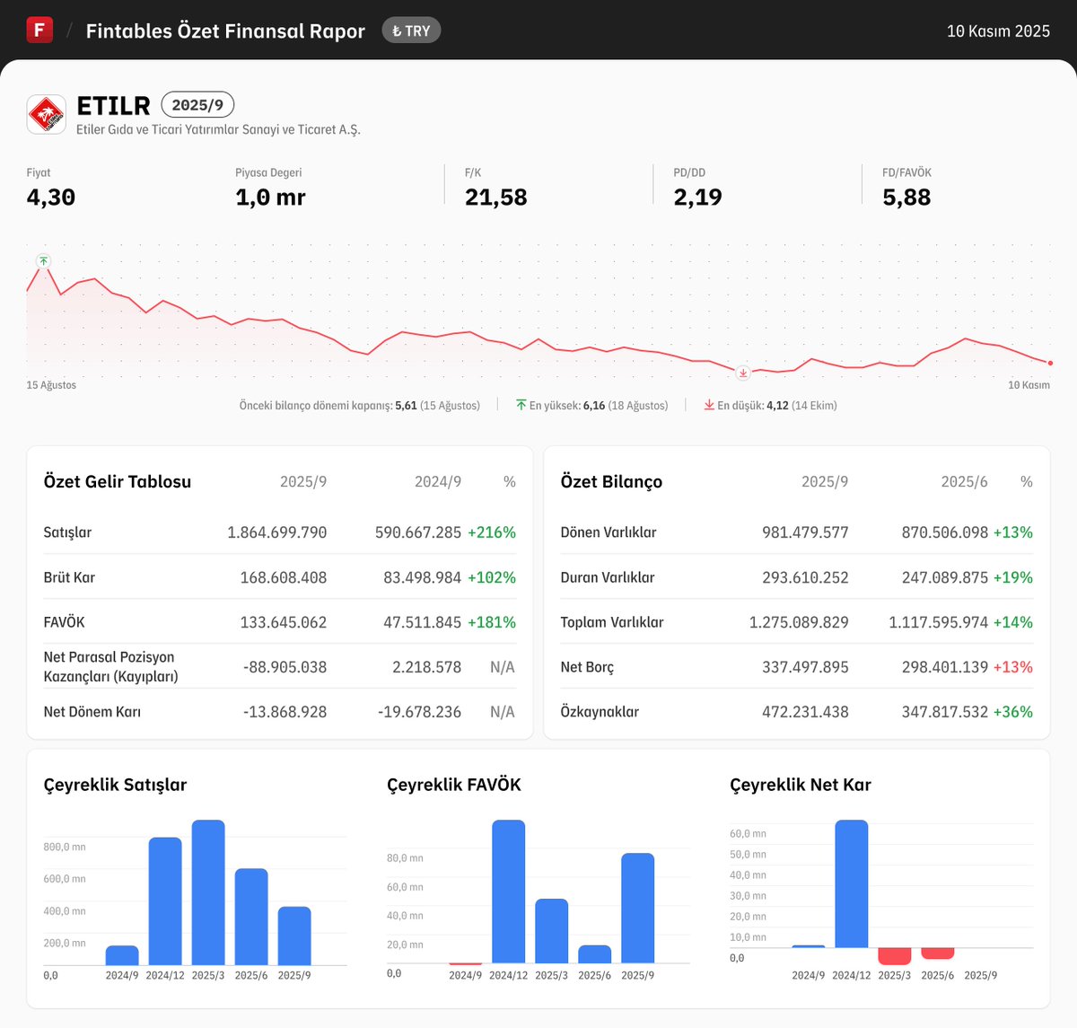Click the ETILR company logo
The height and width of the screenshot is (1028, 1077).
coord(47,113)
